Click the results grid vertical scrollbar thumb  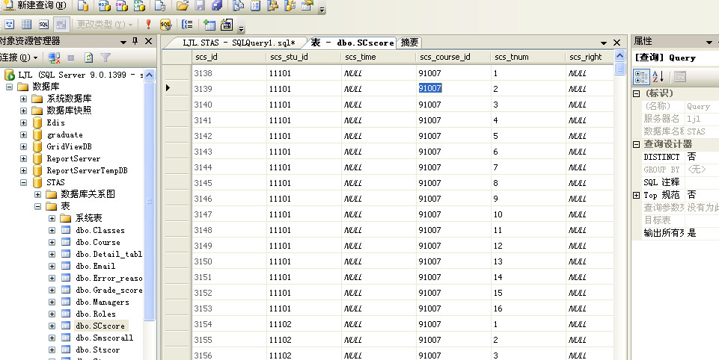(619, 69)
